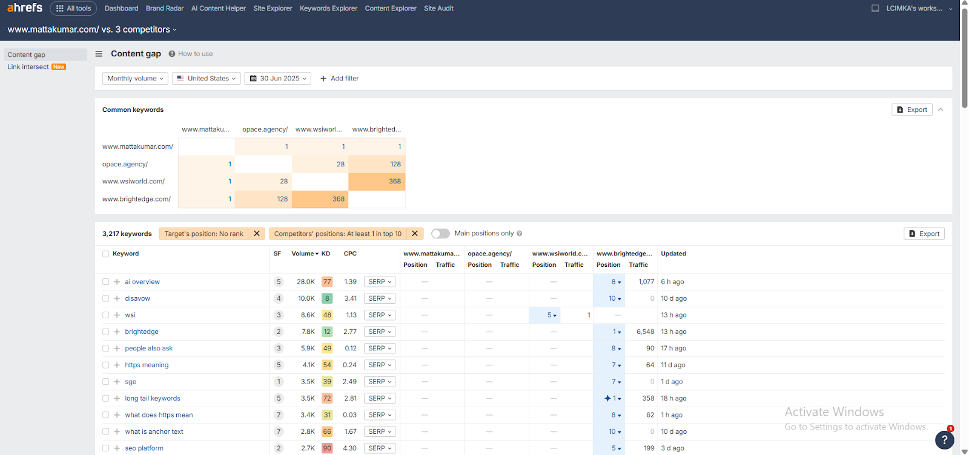Click the Export button in Common keywords
Screen dimensions: 969x455
(911, 110)
